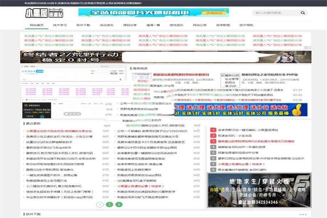
Task: Go to page 3 of recent updates
Action: 119,205
